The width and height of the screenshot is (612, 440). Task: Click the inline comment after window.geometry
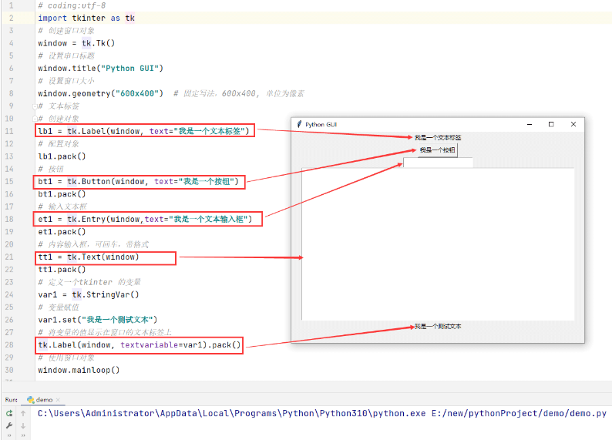point(239,93)
